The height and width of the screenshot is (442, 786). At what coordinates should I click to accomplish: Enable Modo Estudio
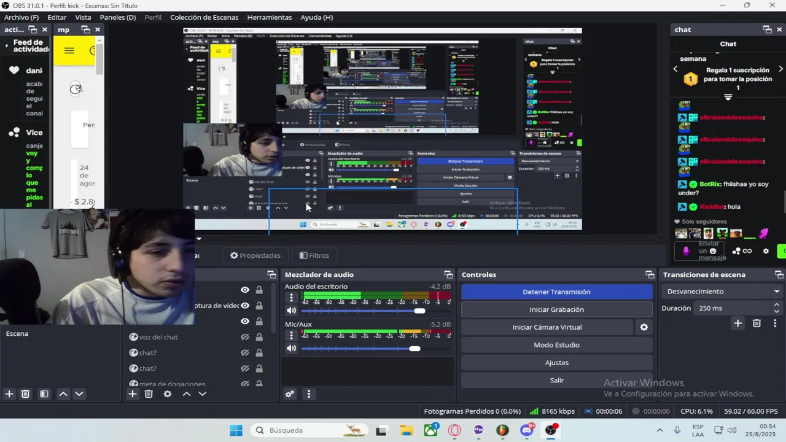pos(556,345)
